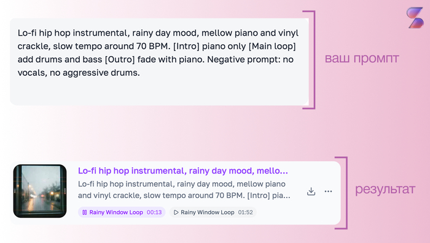The height and width of the screenshot is (243, 430).
Task: Place cursor on [Main loop] tag in prompt
Action: coord(272,46)
